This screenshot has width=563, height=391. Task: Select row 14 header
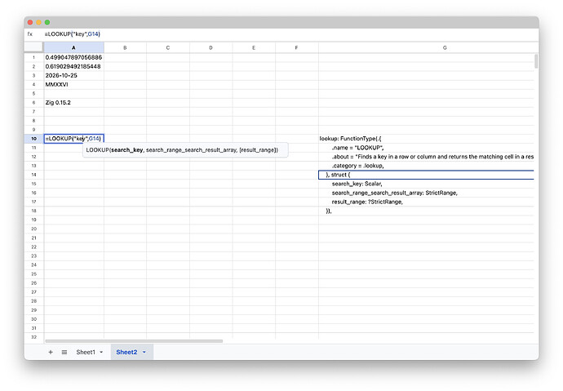(x=33, y=175)
